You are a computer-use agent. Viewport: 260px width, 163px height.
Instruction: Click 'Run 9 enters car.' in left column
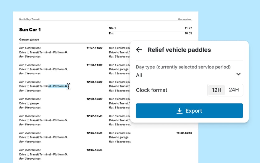pyautogui.click(x=30, y=99)
